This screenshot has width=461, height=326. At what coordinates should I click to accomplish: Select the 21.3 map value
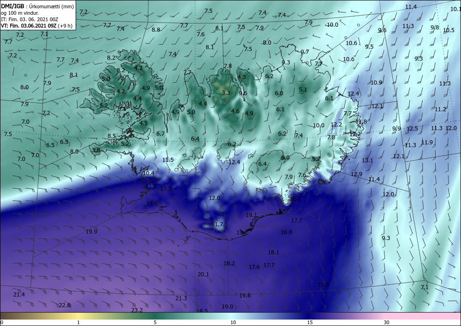(181, 298)
